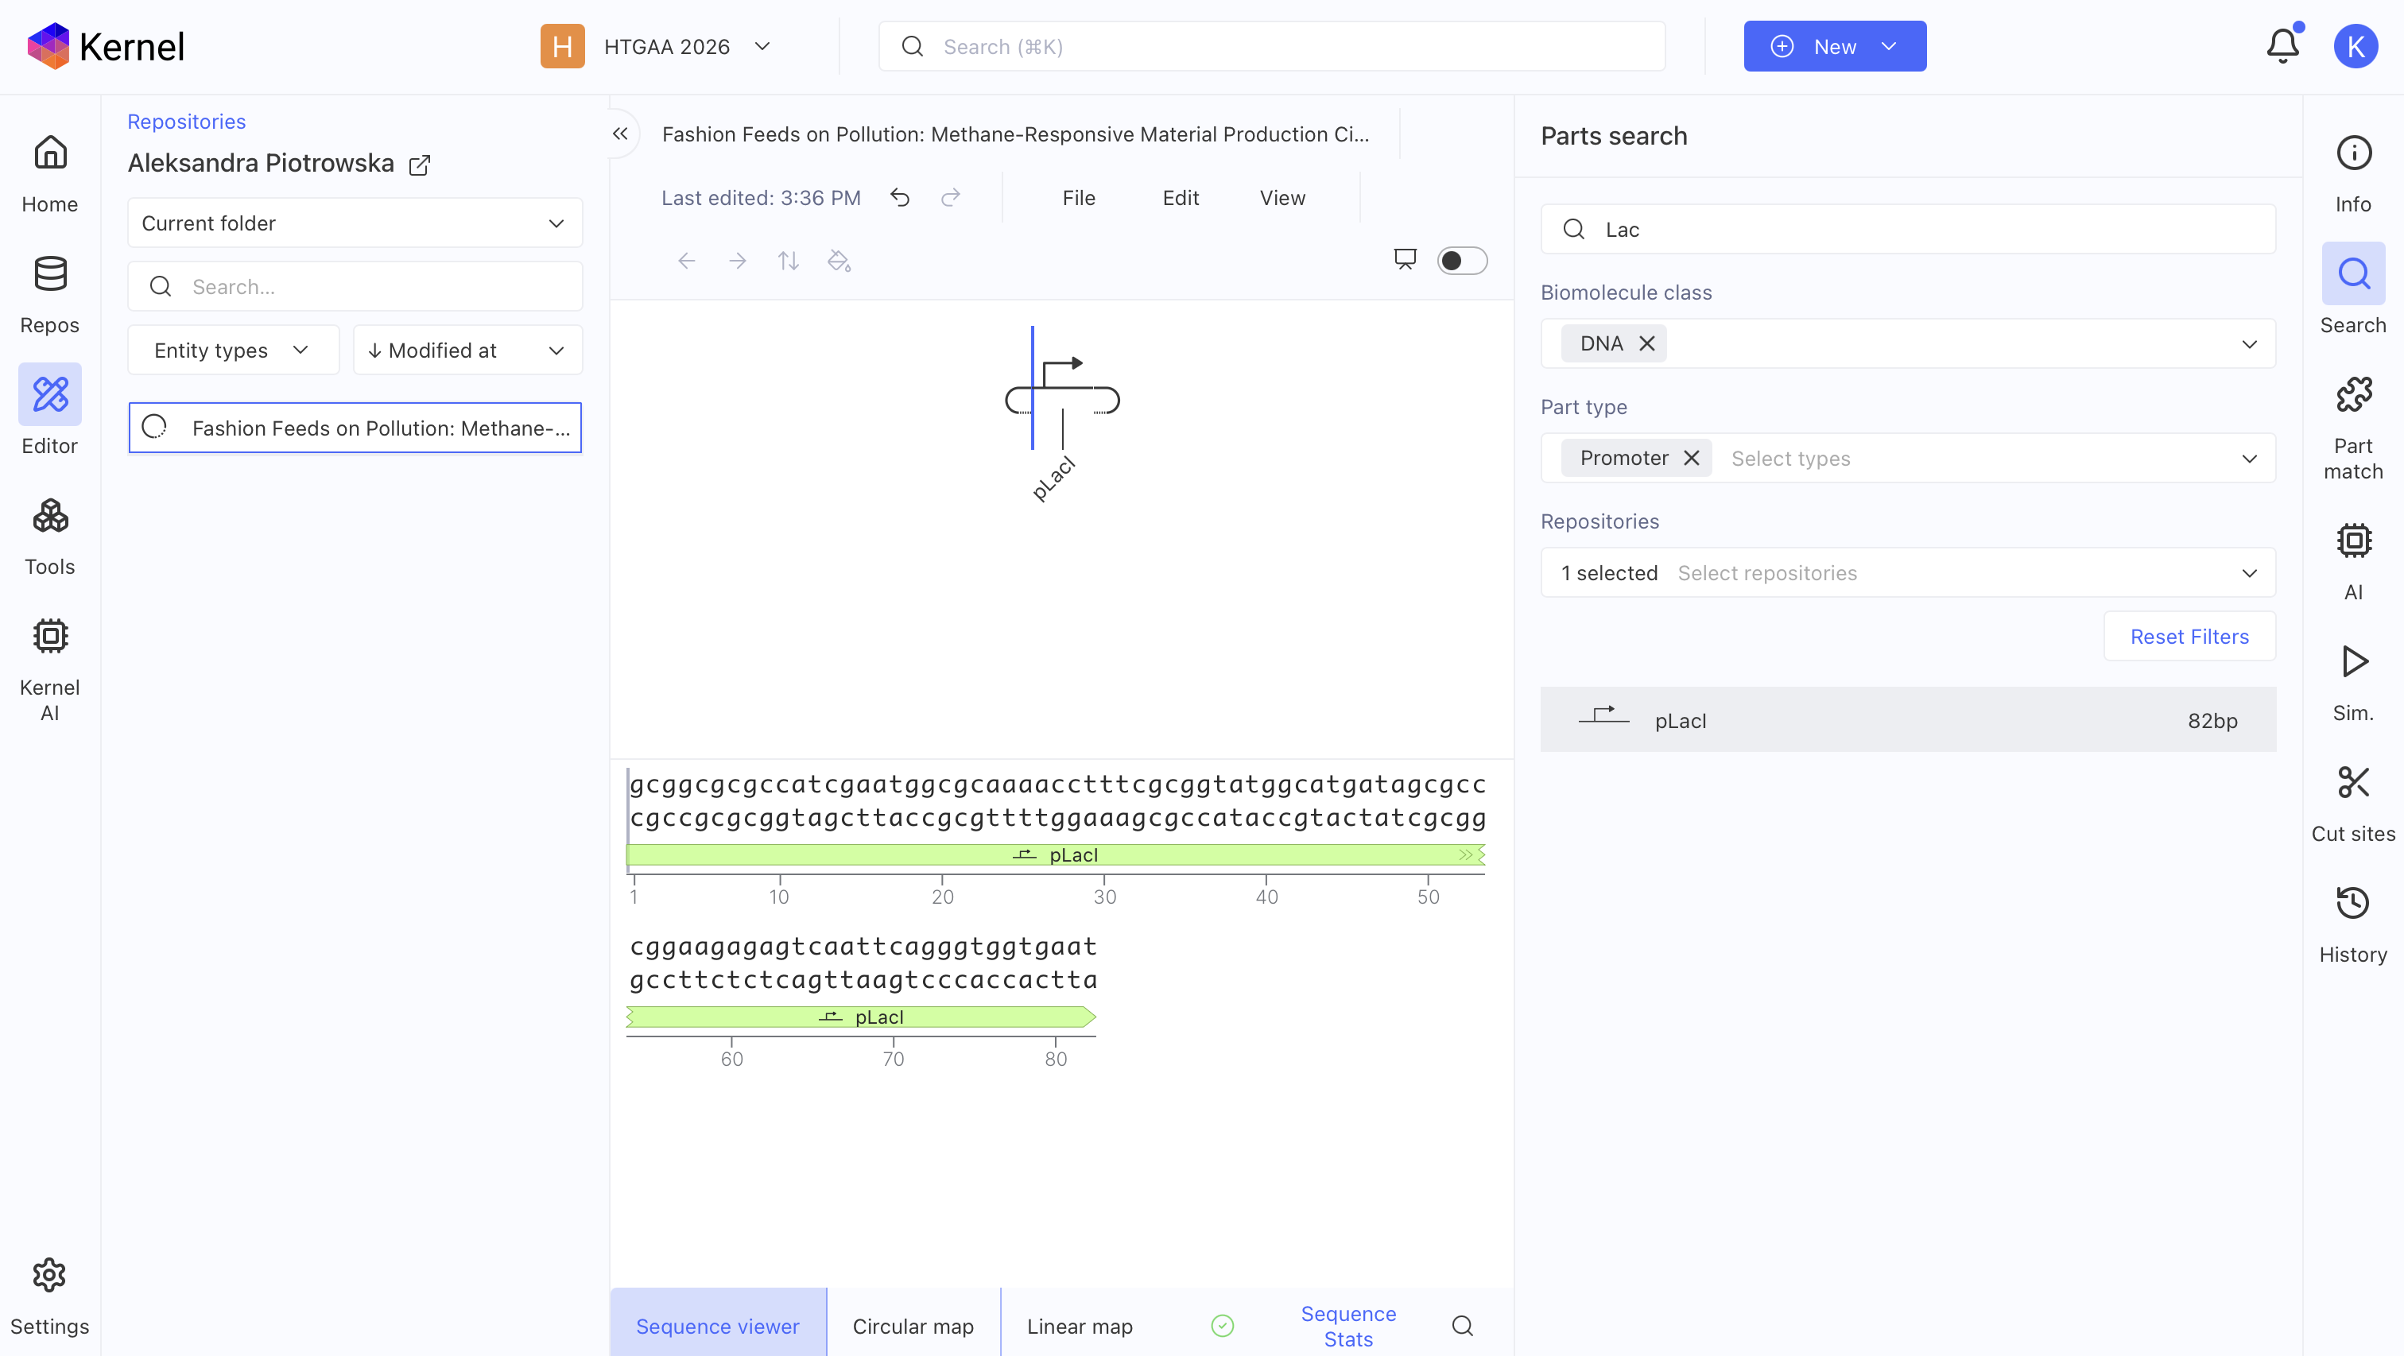Viewport: 2404px width, 1356px height.
Task: Open the Modified at sort dropdown
Action: pyautogui.click(x=467, y=350)
